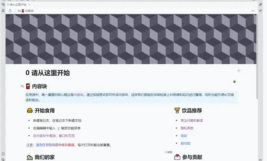Open the 在内容块中遨游、窗口和页签 link

click(x=54, y=136)
